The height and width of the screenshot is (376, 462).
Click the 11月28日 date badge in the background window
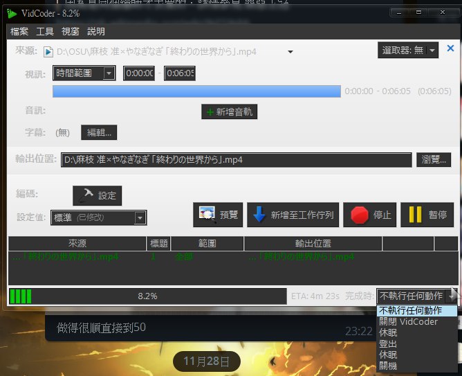[x=207, y=361]
